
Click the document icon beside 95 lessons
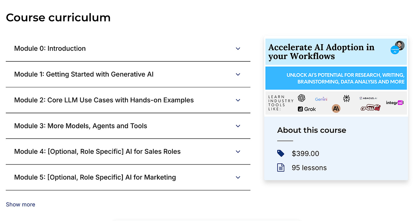281,167
